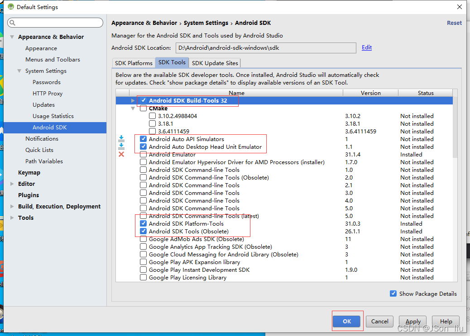Click the Android SDK Location field
The width and height of the screenshot is (470, 336).
tap(266, 48)
